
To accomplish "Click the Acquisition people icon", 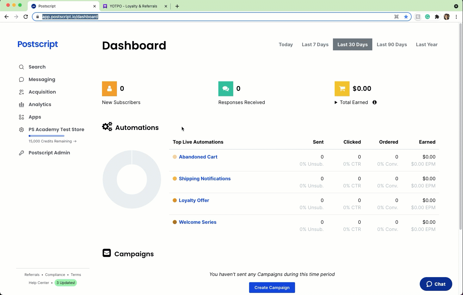I will pos(21,92).
